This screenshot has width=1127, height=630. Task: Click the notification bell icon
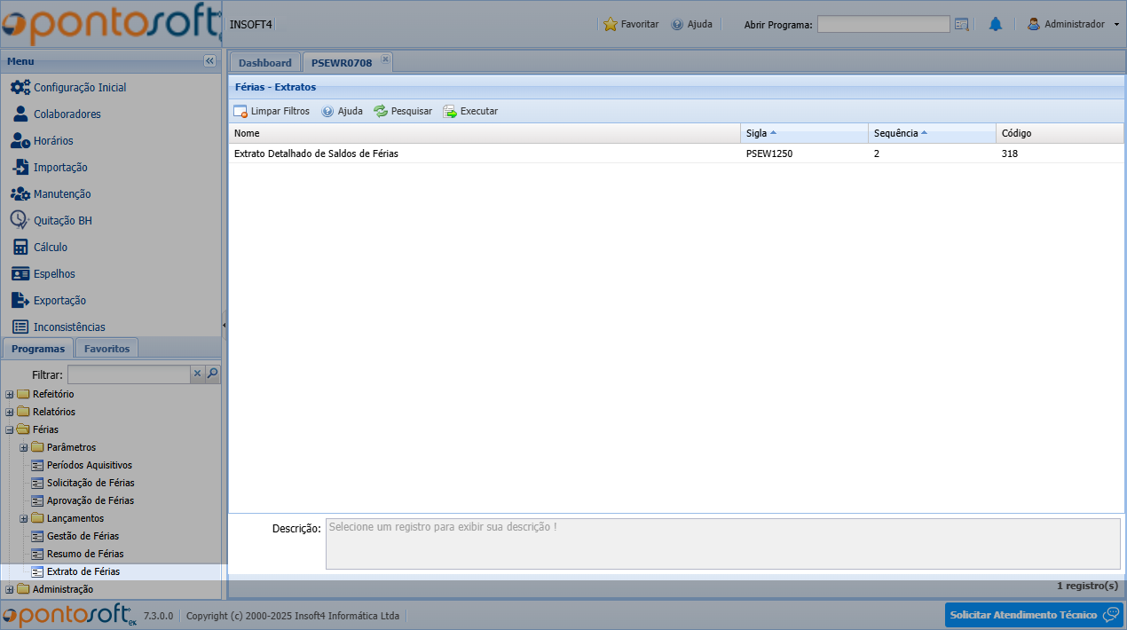point(995,25)
